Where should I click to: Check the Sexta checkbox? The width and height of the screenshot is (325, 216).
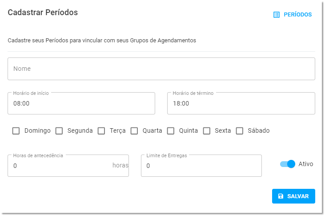point(207,131)
